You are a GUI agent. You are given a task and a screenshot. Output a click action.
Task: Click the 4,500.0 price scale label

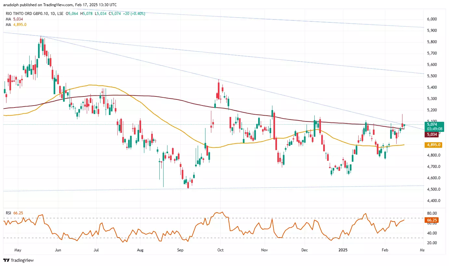click(433, 189)
